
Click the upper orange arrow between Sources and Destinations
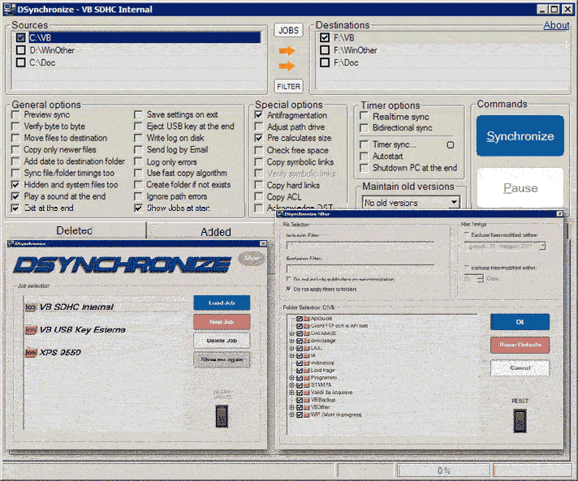click(287, 50)
